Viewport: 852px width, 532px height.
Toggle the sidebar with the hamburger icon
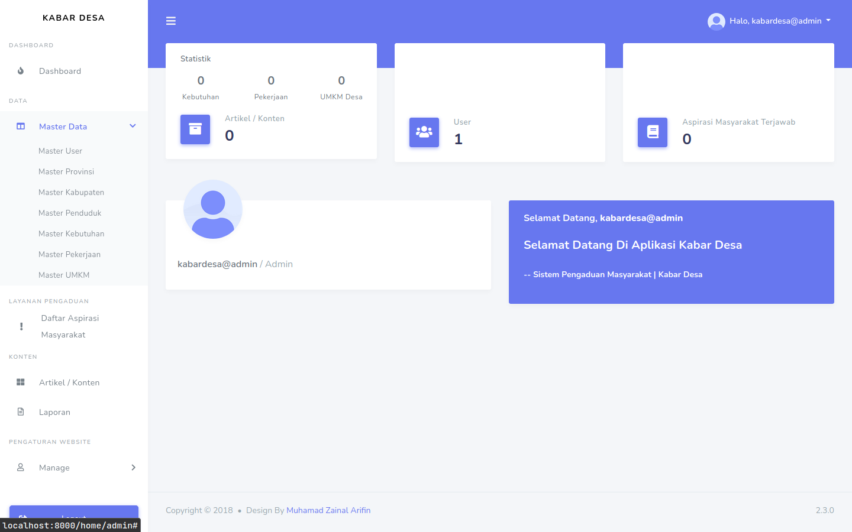171,21
